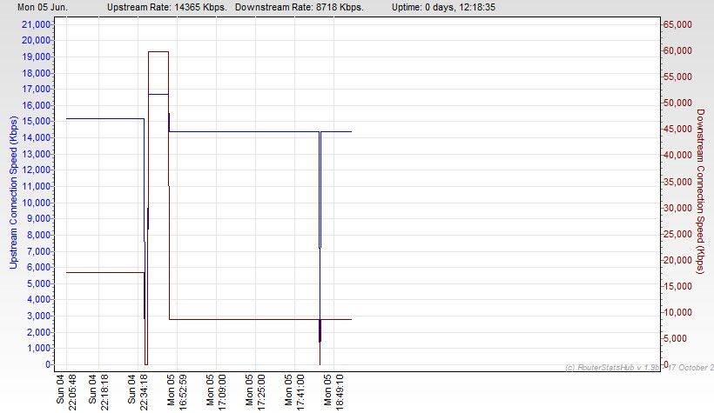The width and height of the screenshot is (714, 413).
Task: Click the 30,000 tick on downstream axis
Action: (x=677, y=208)
